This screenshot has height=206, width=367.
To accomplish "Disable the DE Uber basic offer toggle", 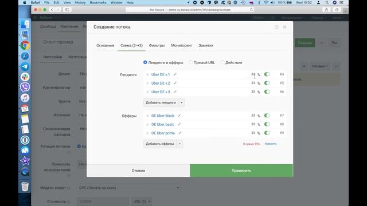I will click(267, 124).
